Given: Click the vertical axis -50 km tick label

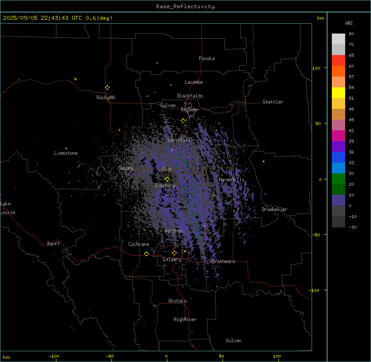Looking at the screenshot, I should point(316,235).
